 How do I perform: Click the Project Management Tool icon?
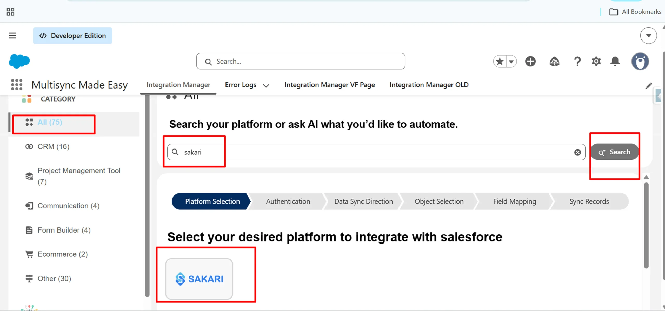tap(29, 176)
